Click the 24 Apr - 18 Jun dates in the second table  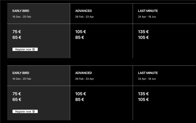pos(147,79)
